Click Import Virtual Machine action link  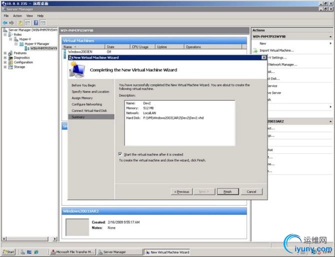(276, 50)
